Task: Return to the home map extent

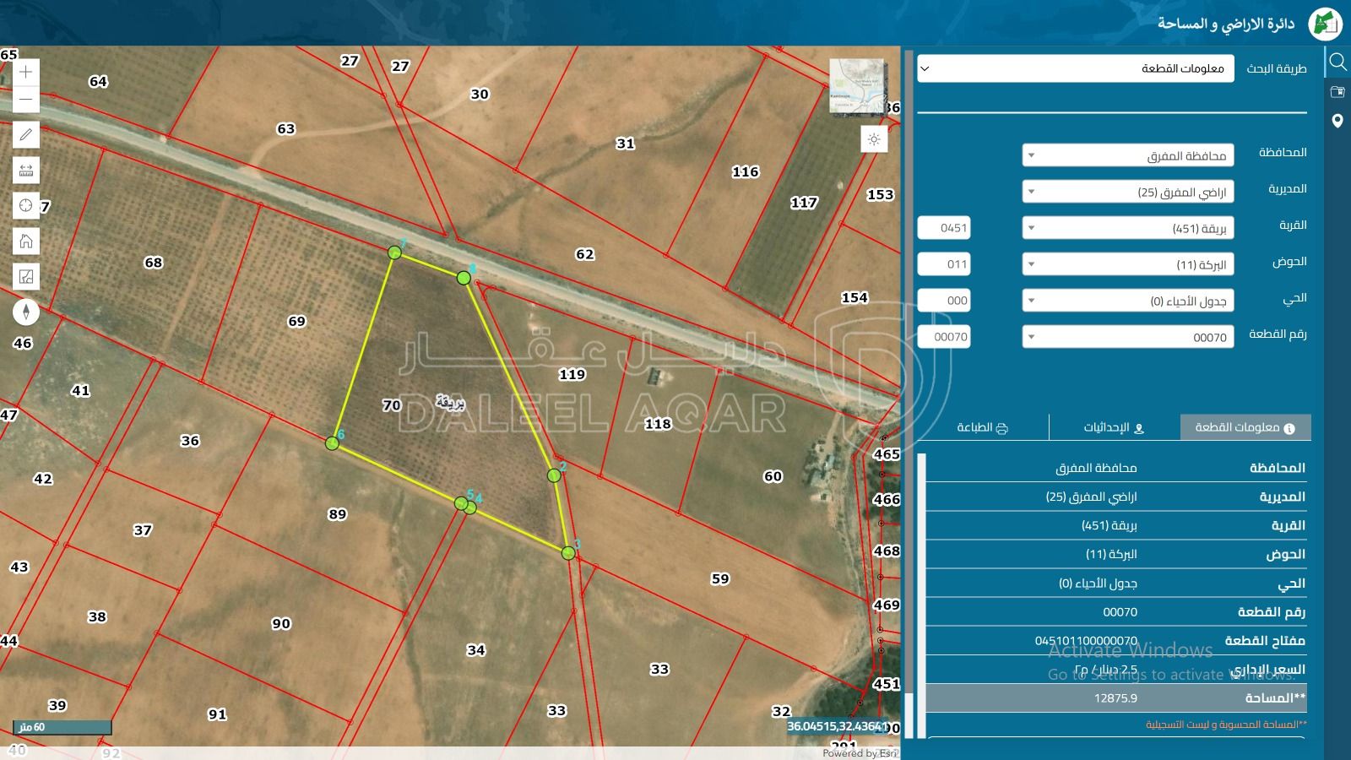Action: tap(26, 242)
